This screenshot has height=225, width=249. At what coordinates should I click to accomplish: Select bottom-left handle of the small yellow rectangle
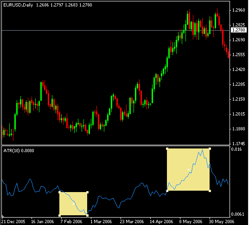pos(59,215)
